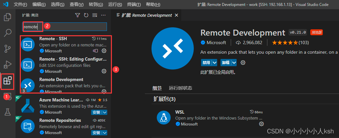Install the Azure Machine Learning extension
The width and height of the screenshot is (339, 138).
pos(96,112)
